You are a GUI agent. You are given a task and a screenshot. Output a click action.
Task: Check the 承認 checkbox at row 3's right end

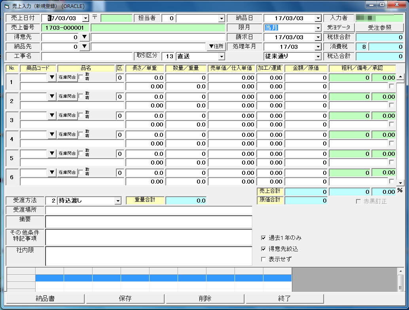click(392, 124)
